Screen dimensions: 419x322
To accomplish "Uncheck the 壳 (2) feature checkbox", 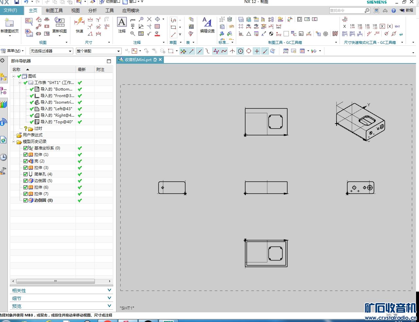I will pyautogui.click(x=26, y=161).
